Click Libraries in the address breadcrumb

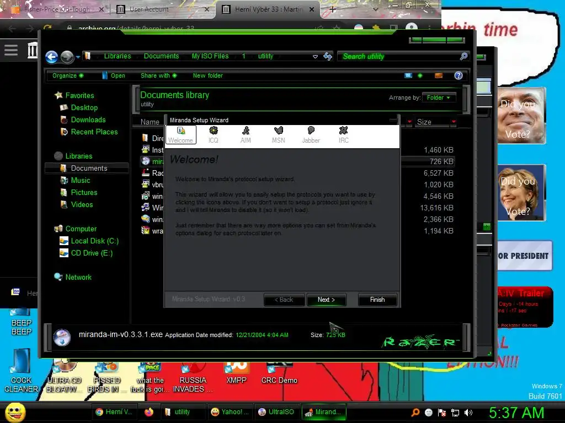tap(118, 56)
